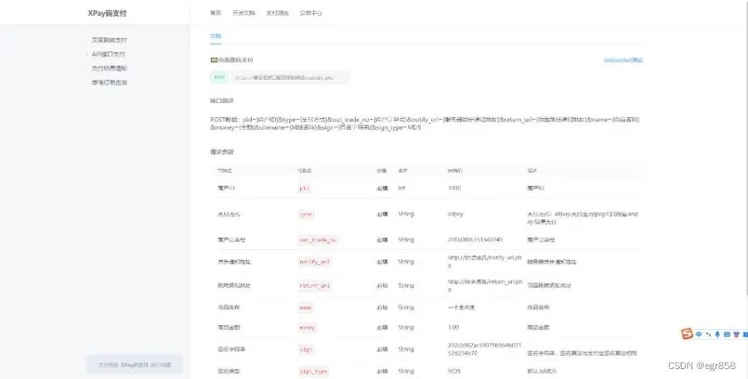The image size is (748, 379).
Task: Click the small icon before 页面跳转支付 heading
Action: [214, 60]
